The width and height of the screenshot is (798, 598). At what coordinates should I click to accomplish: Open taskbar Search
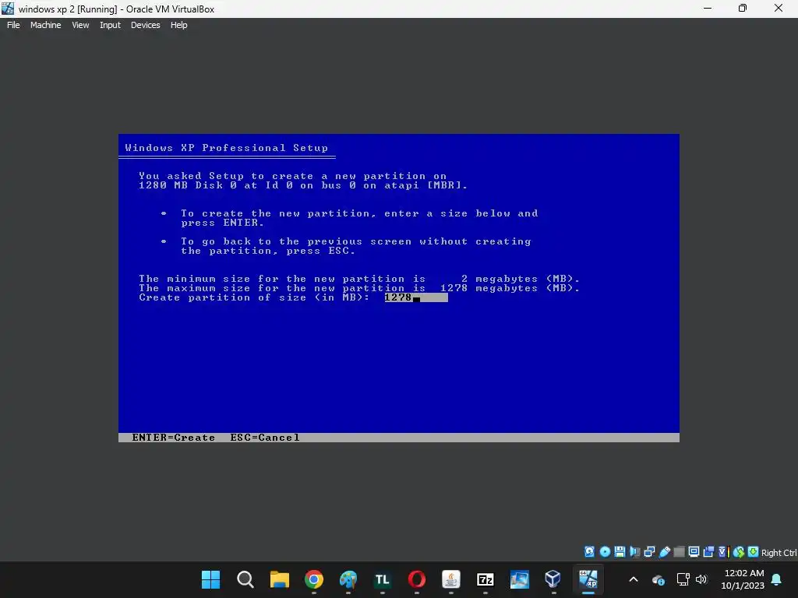pos(245,579)
